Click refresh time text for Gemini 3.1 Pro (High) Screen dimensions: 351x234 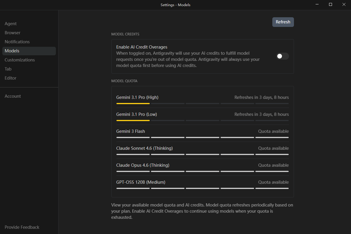(261, 97)
